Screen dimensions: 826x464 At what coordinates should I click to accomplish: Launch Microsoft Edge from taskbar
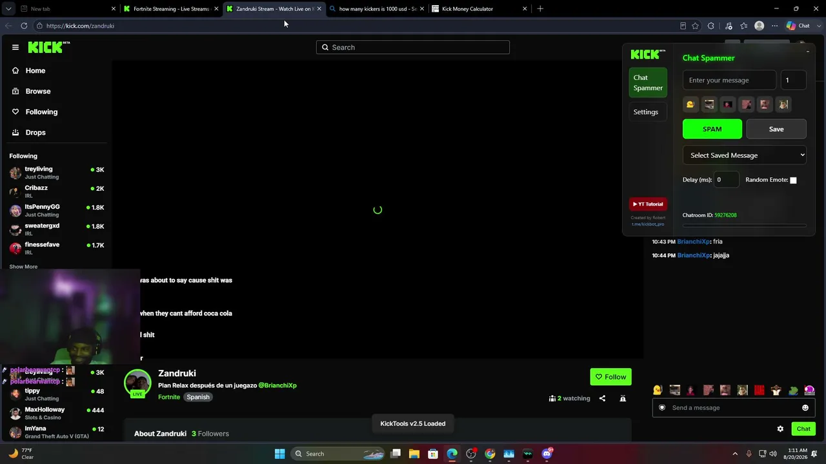click(x=452, y=454)
